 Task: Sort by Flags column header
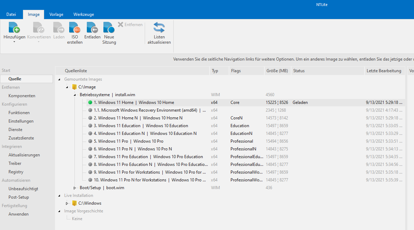tap(247, 70)
